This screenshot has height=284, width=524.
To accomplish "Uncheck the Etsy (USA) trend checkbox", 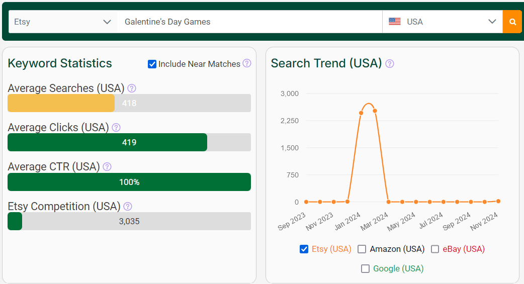I will [304, 249].
